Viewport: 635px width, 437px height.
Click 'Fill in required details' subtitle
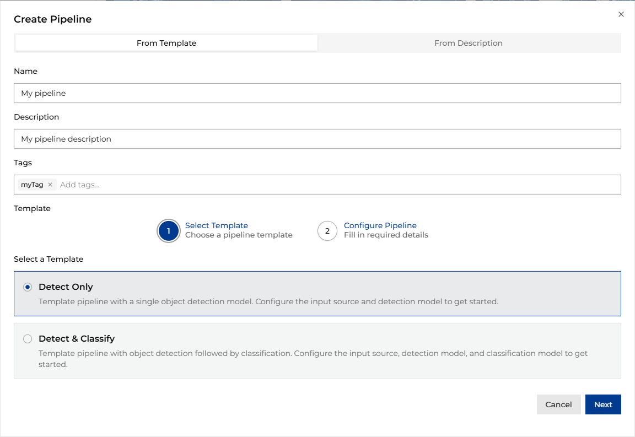click(x=386, y=235)
